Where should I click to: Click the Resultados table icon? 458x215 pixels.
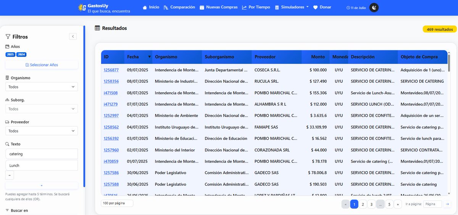(x=97, y=28)
